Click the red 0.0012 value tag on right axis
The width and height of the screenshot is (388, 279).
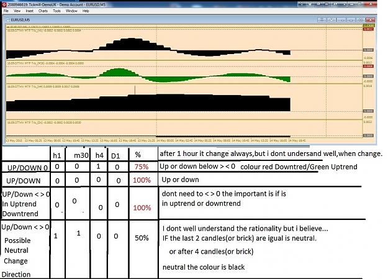[x=368, y=29]
